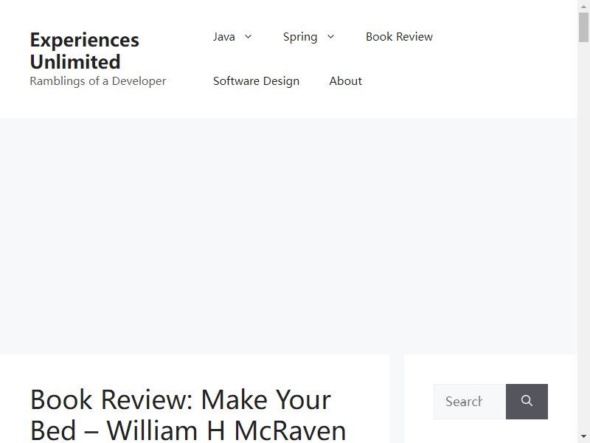Expand the Spring menu chevron
This screenshot has width=590, height=443.
tap(330, 36)
